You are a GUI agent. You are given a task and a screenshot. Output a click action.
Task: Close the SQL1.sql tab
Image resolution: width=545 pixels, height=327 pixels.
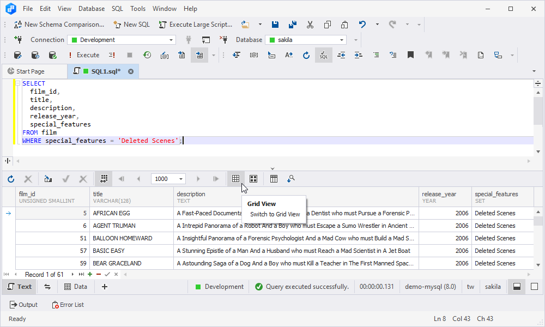tap(131, 71)
